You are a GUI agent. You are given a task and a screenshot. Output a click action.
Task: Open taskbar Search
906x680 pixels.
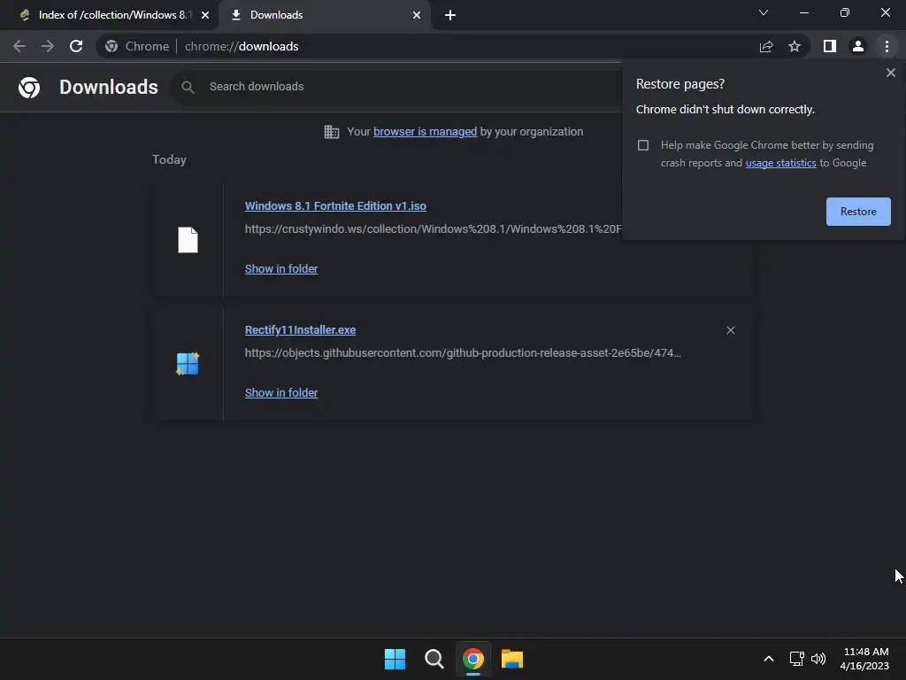pos(434,659)
